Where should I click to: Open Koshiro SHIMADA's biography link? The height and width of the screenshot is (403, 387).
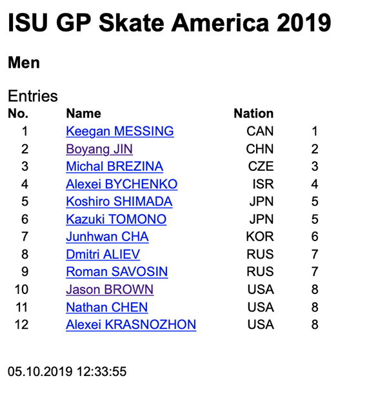coord(119,201)
